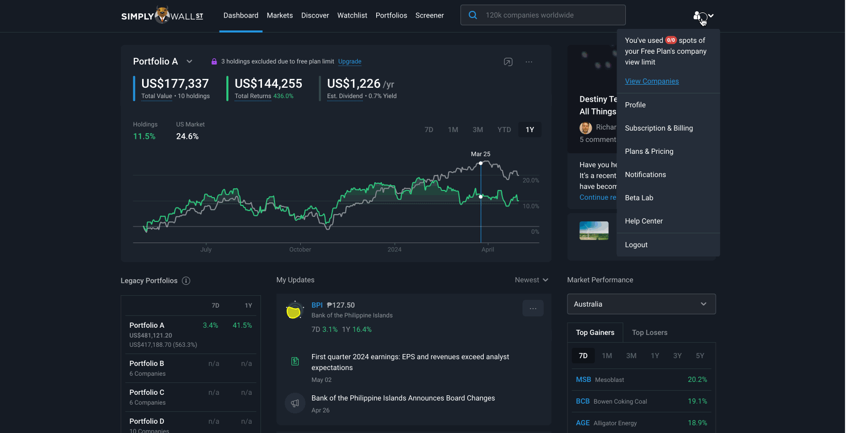The image size is (846, 433).
Task: Select 3M in Market Performance
Action: 632,356
